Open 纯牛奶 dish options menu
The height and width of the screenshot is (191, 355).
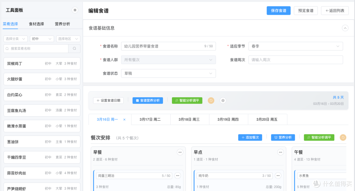click(278, 176)
